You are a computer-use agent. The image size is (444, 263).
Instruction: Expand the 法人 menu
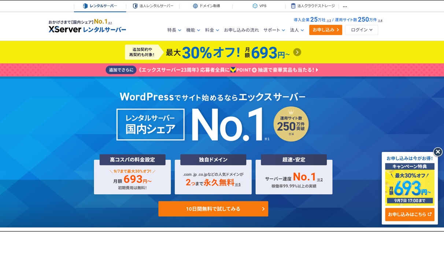(297, 30)
